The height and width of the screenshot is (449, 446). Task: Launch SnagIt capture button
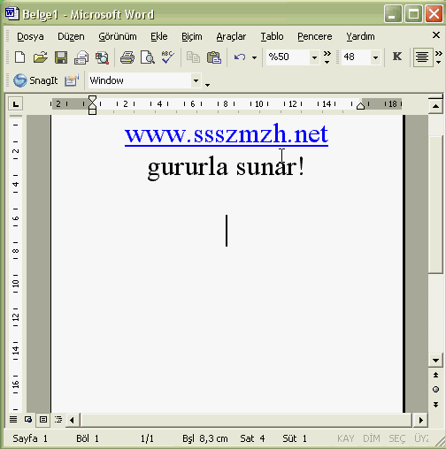point(35,80)
